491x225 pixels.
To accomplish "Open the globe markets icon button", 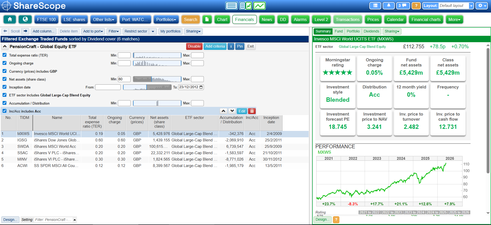I will [25, 19].
